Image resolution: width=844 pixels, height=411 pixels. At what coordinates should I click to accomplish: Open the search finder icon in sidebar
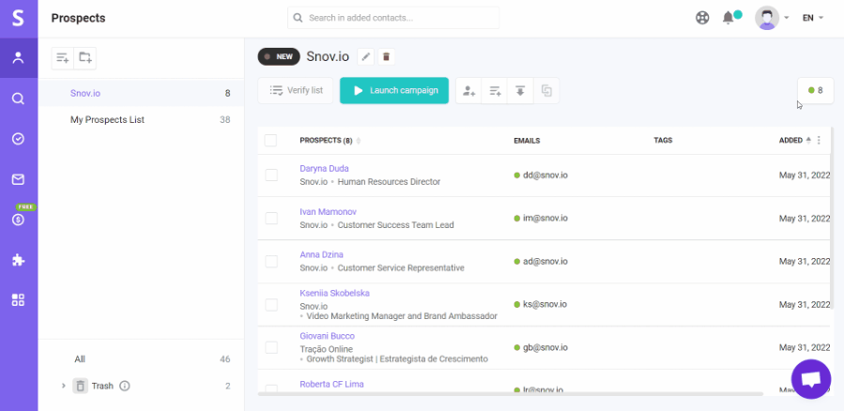click(18, 99)
